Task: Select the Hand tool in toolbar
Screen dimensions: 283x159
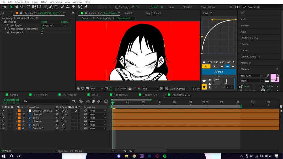Action: click(17, 7)
